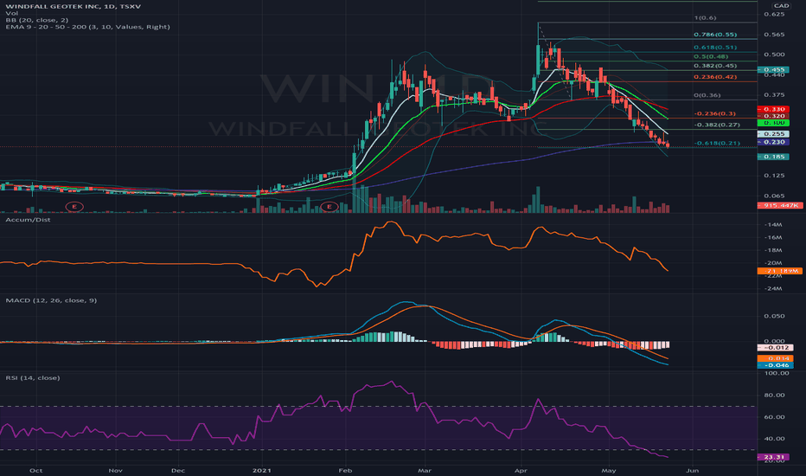
Task: Click the earnings 'E' marker near November
Action: (74, 207)
